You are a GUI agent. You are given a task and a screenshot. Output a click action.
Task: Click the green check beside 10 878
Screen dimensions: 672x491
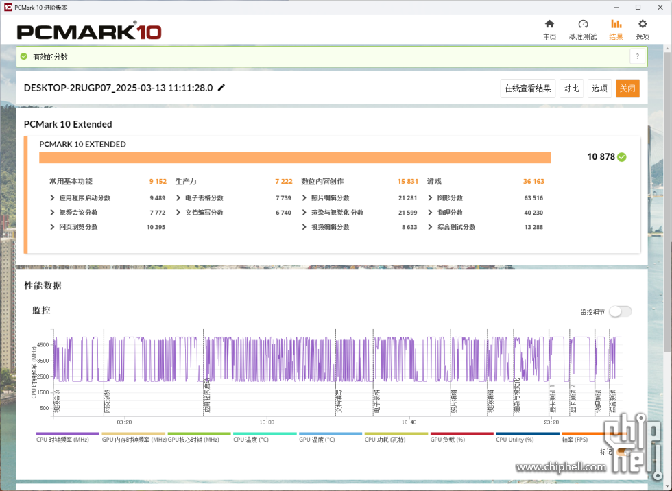622,157
